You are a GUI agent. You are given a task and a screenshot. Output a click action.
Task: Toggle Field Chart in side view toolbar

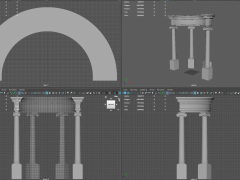coord(180,93)
